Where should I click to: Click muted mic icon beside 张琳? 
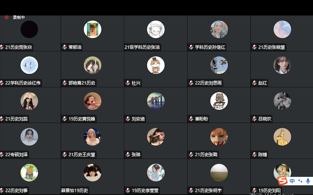[128, 155]
